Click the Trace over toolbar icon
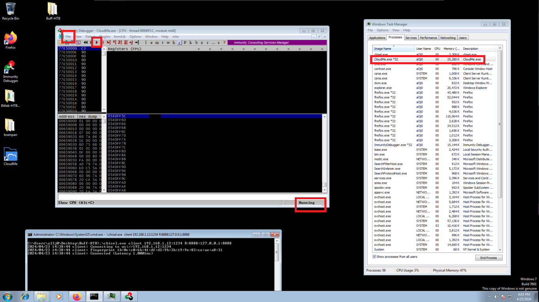The height and width of the screenshot is (302, 539). click(x=126, y=43)
